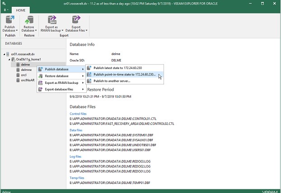Expand the Export database files submenu arrow

click(x=83, y=89)
